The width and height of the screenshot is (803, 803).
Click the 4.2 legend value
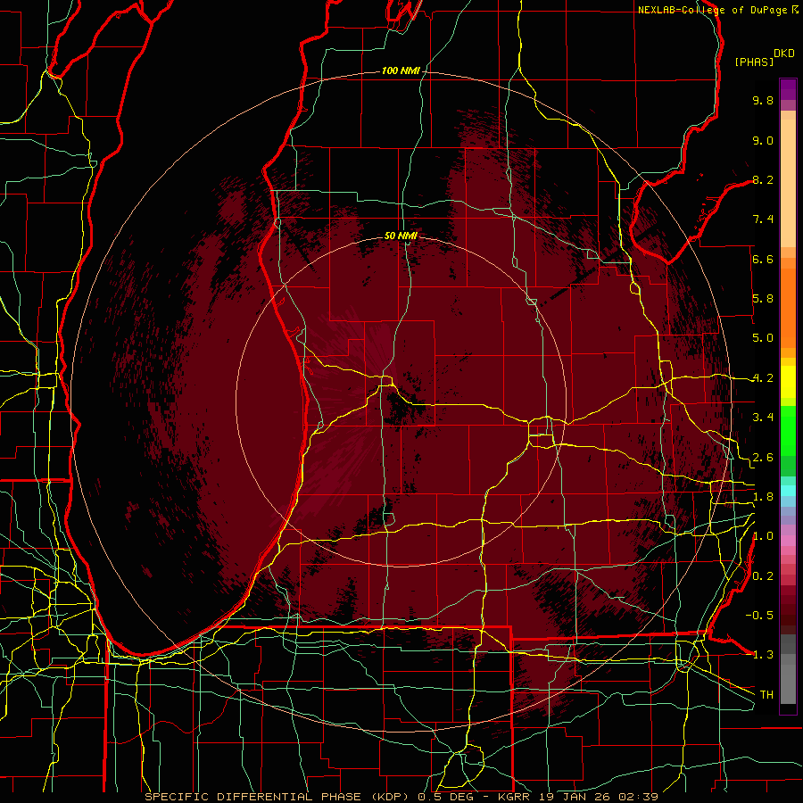click(763, 378)
